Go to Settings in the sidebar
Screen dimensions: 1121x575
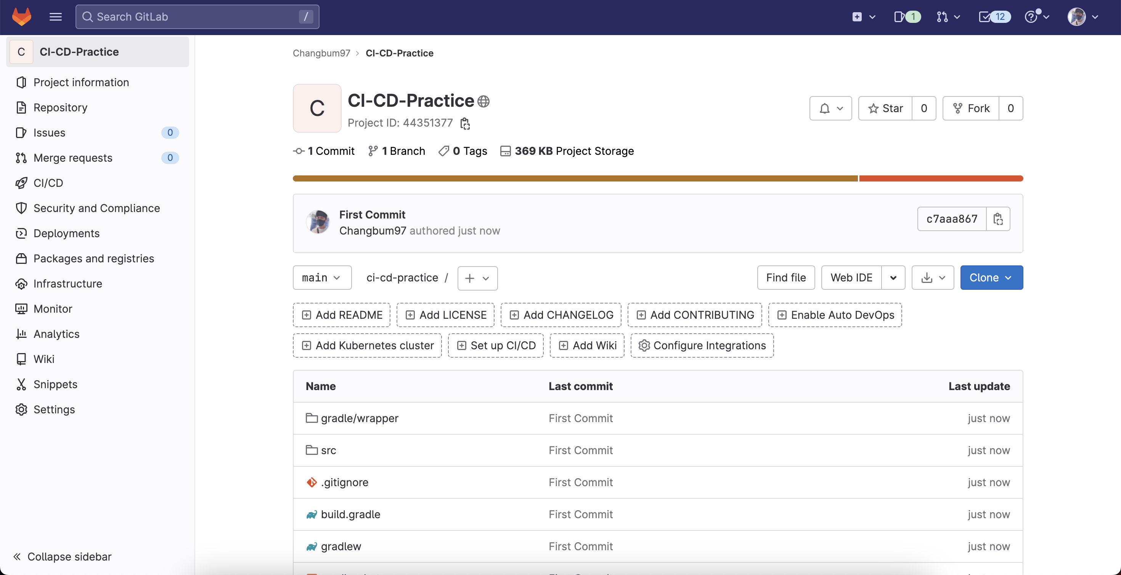[x=54, y=409]
